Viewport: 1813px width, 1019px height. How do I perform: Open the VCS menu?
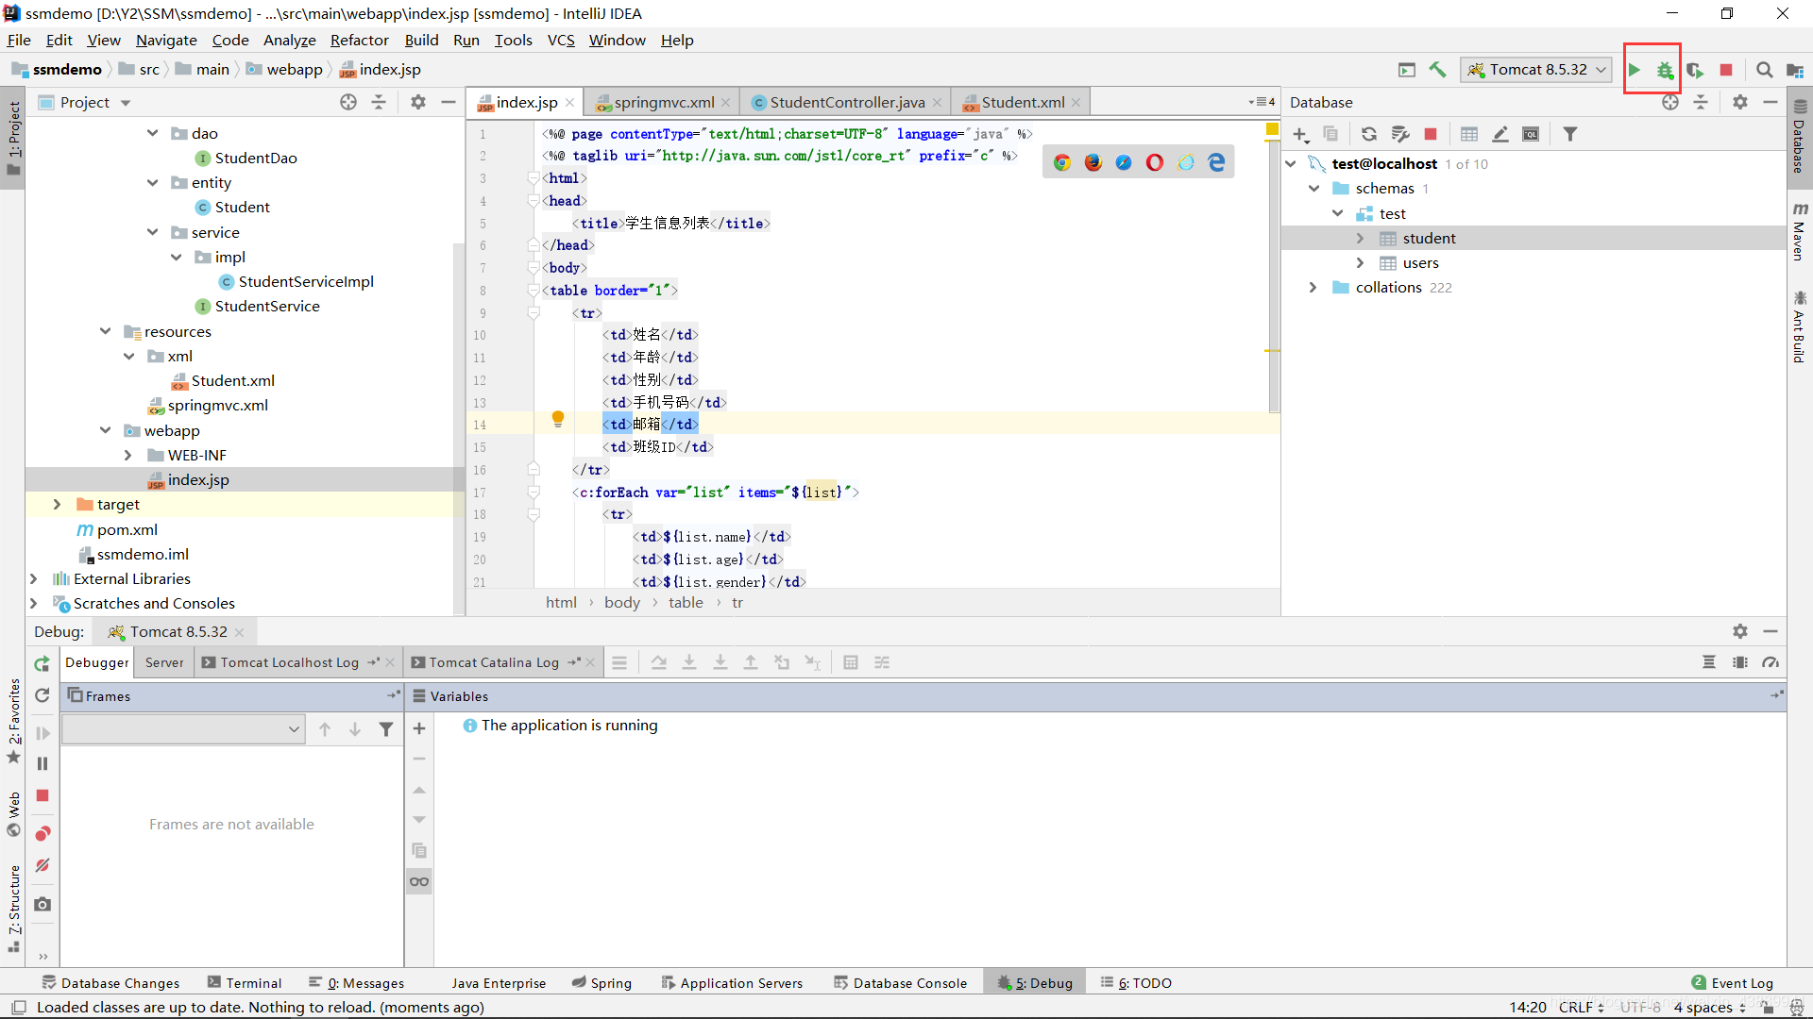click(561, 40)
